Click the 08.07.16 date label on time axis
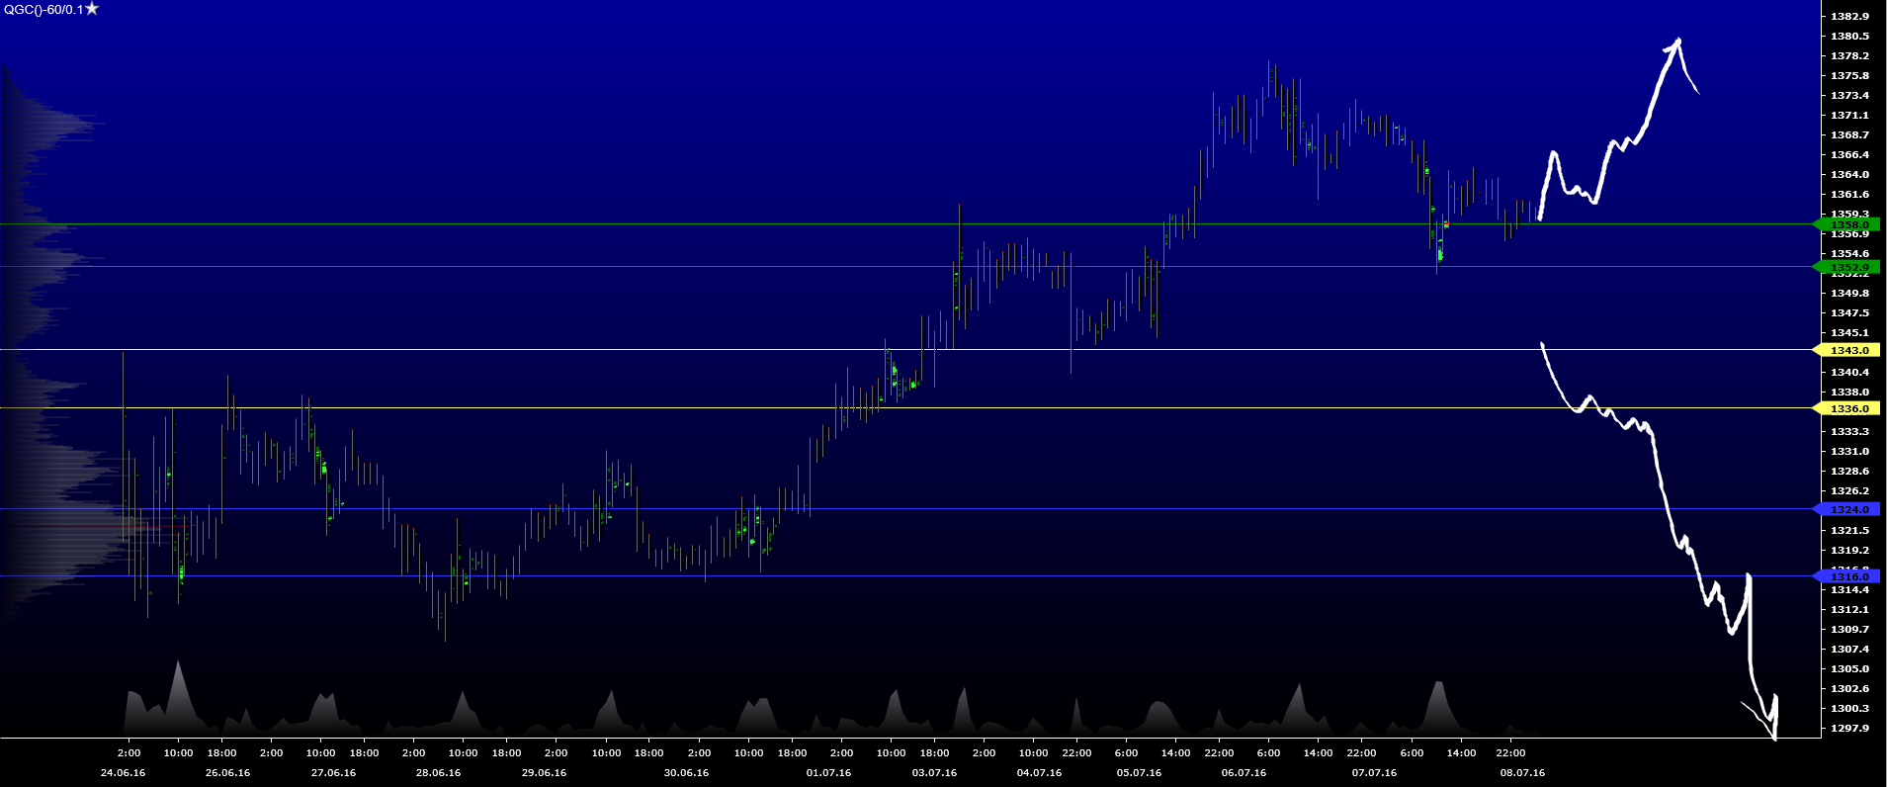Screen dimensions: 1887x787 click(x=1522, y=773)
